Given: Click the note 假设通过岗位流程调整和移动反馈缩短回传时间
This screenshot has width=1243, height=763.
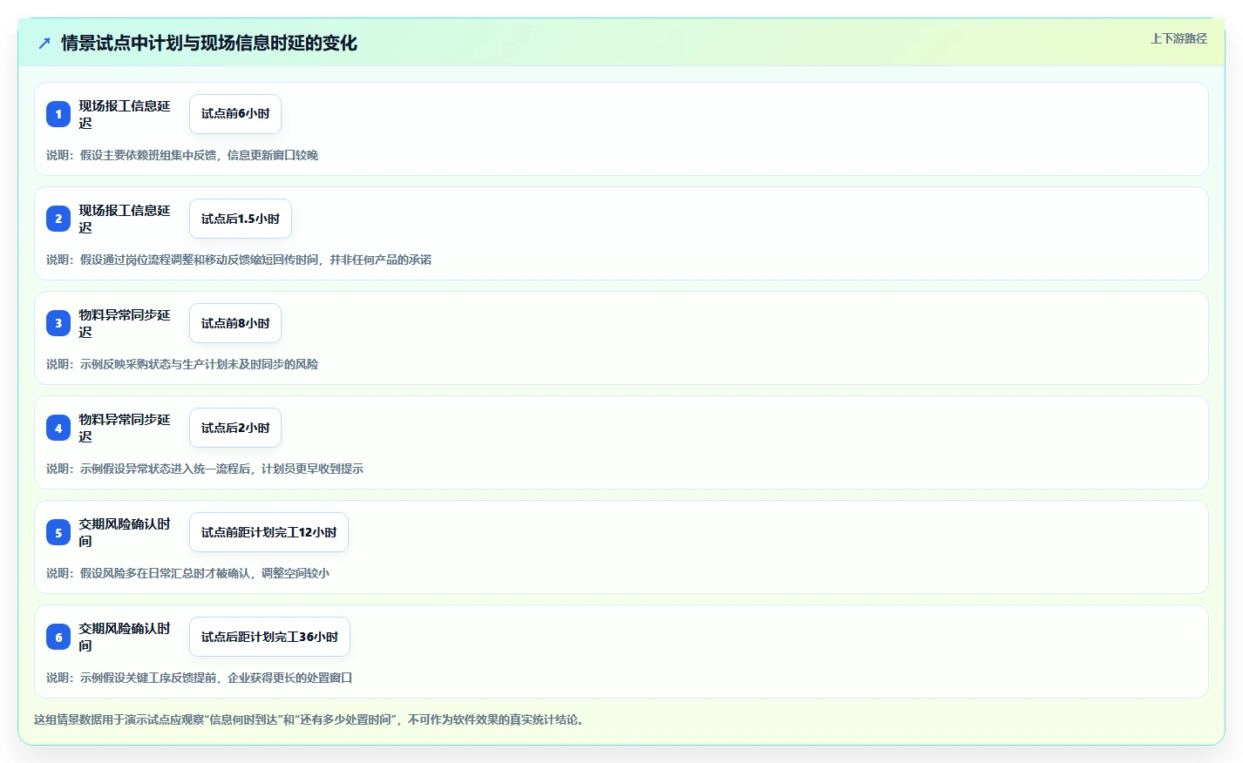Looking at the screenshot, I should tap(239, 260).
